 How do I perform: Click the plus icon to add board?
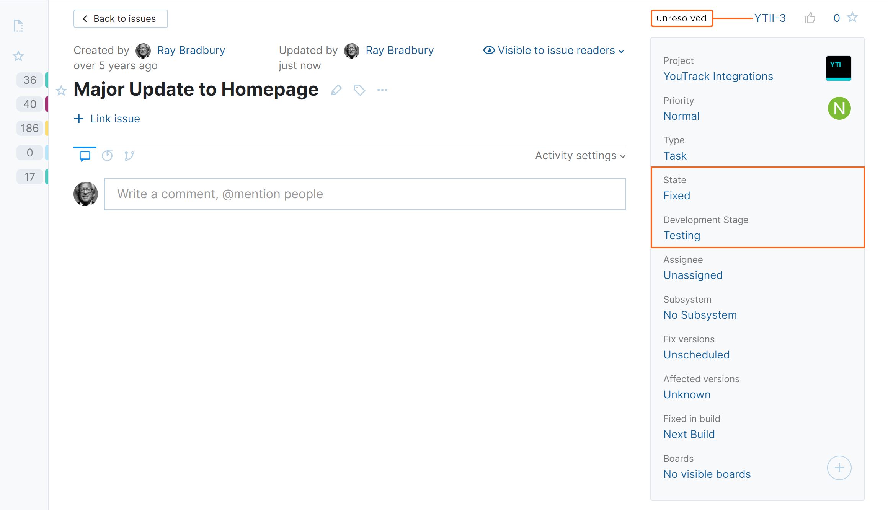click(x=839, y=468)
